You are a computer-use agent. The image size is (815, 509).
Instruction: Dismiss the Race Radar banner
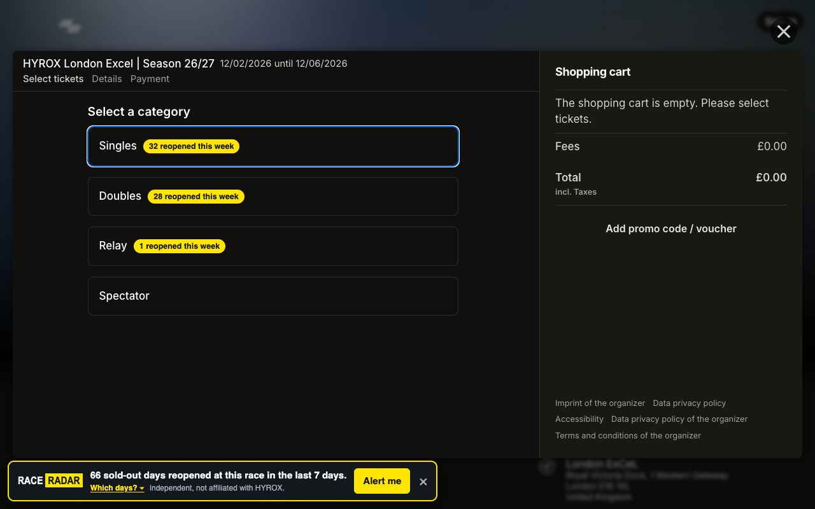pyautogui.click(x=423, y=482)
